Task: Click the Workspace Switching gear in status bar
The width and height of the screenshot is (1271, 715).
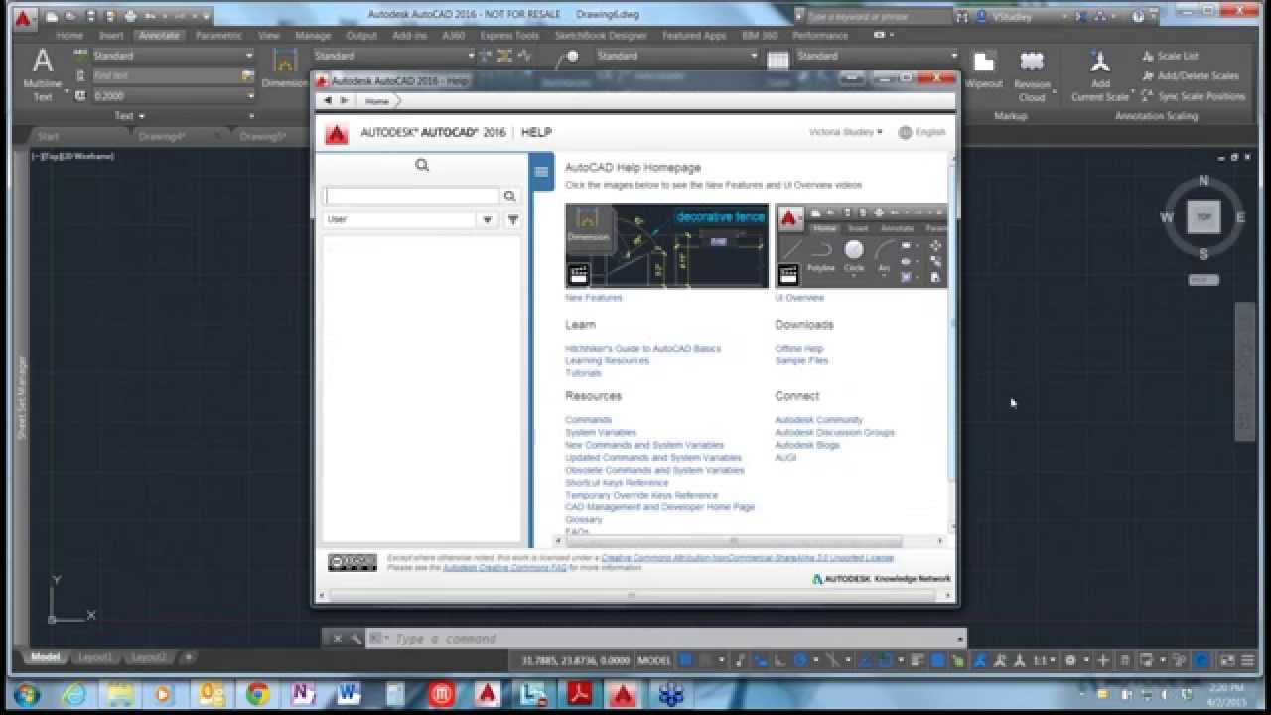Action: pos(1070,659)
